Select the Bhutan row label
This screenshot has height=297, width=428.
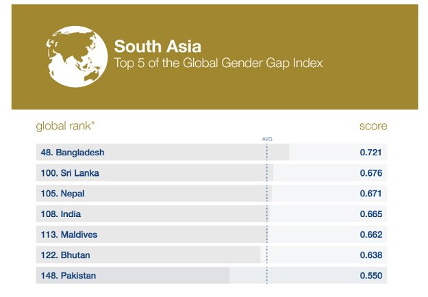66,255
